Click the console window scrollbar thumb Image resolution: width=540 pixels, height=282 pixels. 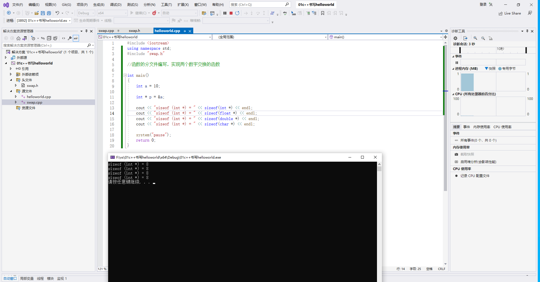379,169
